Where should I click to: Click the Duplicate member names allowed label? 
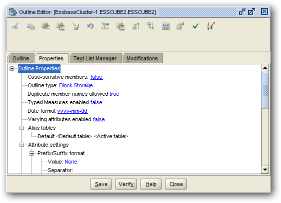[68, 94]
